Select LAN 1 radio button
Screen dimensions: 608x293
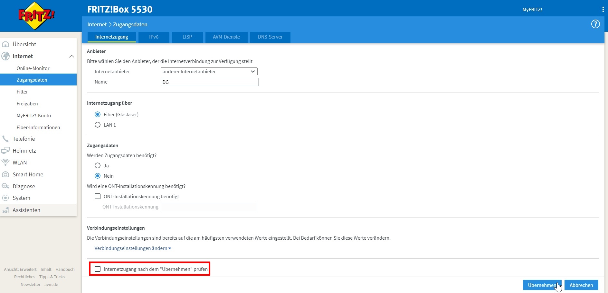click(x=98, y=125)
